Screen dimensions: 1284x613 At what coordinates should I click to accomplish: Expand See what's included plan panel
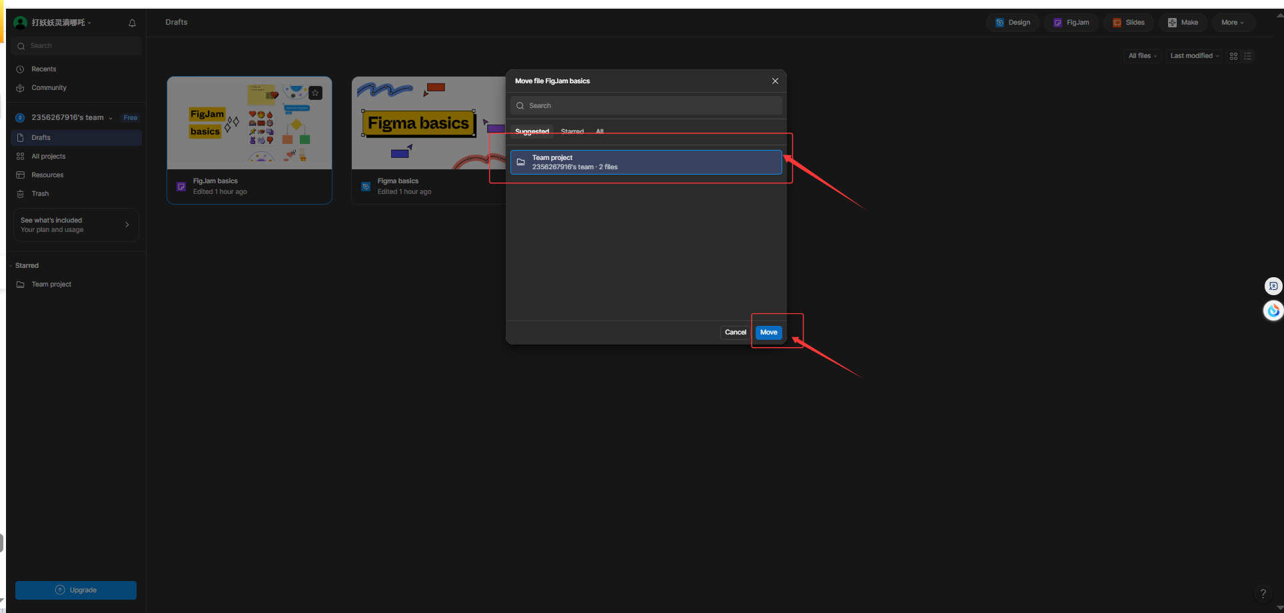pyautogui.click(x=76, y=225)
